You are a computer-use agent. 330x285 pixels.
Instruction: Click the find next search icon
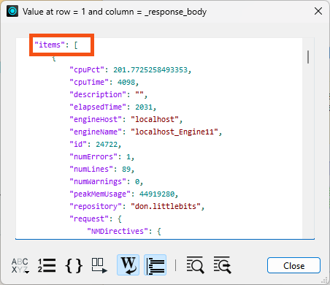click(x=223, y=265)
